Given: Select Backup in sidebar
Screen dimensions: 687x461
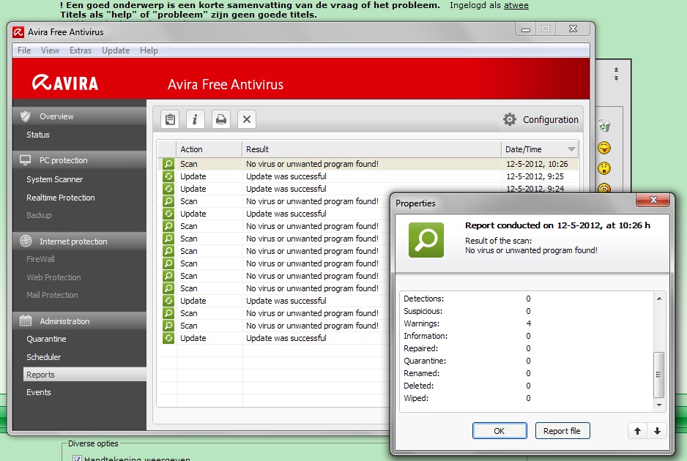Looking at the screenshot, I should (39, 215).
